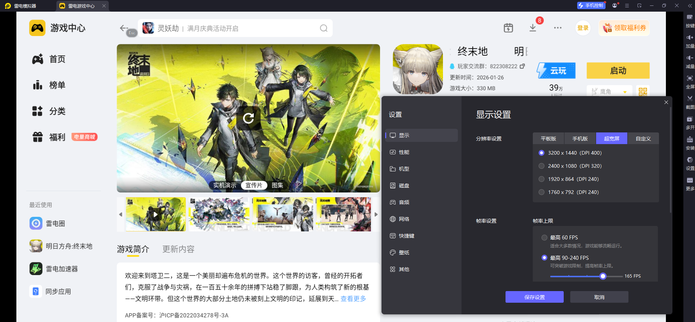Open the 网络 settings section
This screenshot has height=322, width=695.
[x=422, y=219]
